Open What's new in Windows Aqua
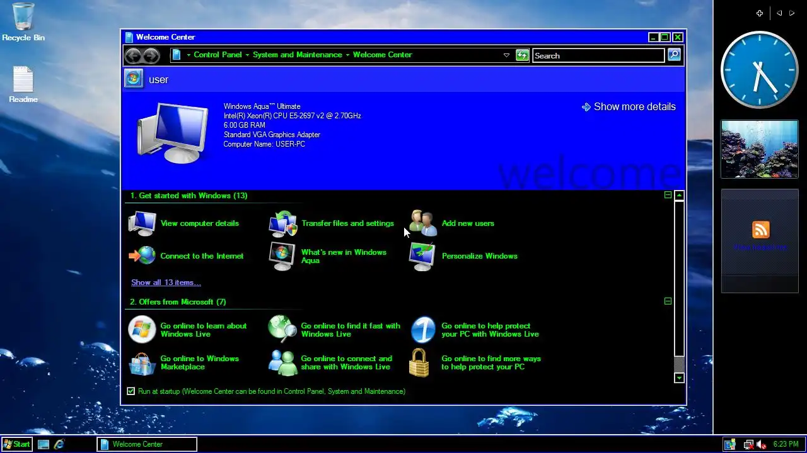Viewport: 807px width, 453px height. coord(328,256)
